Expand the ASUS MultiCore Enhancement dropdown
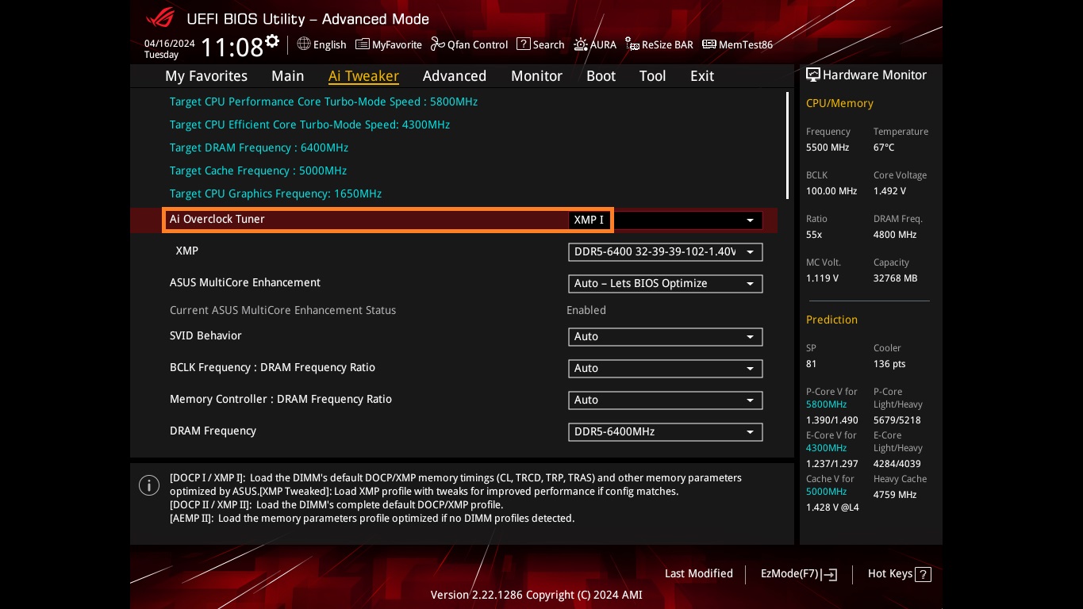Image resolution: width=1083 pixels, height=609 pixels. coord(666,284)
